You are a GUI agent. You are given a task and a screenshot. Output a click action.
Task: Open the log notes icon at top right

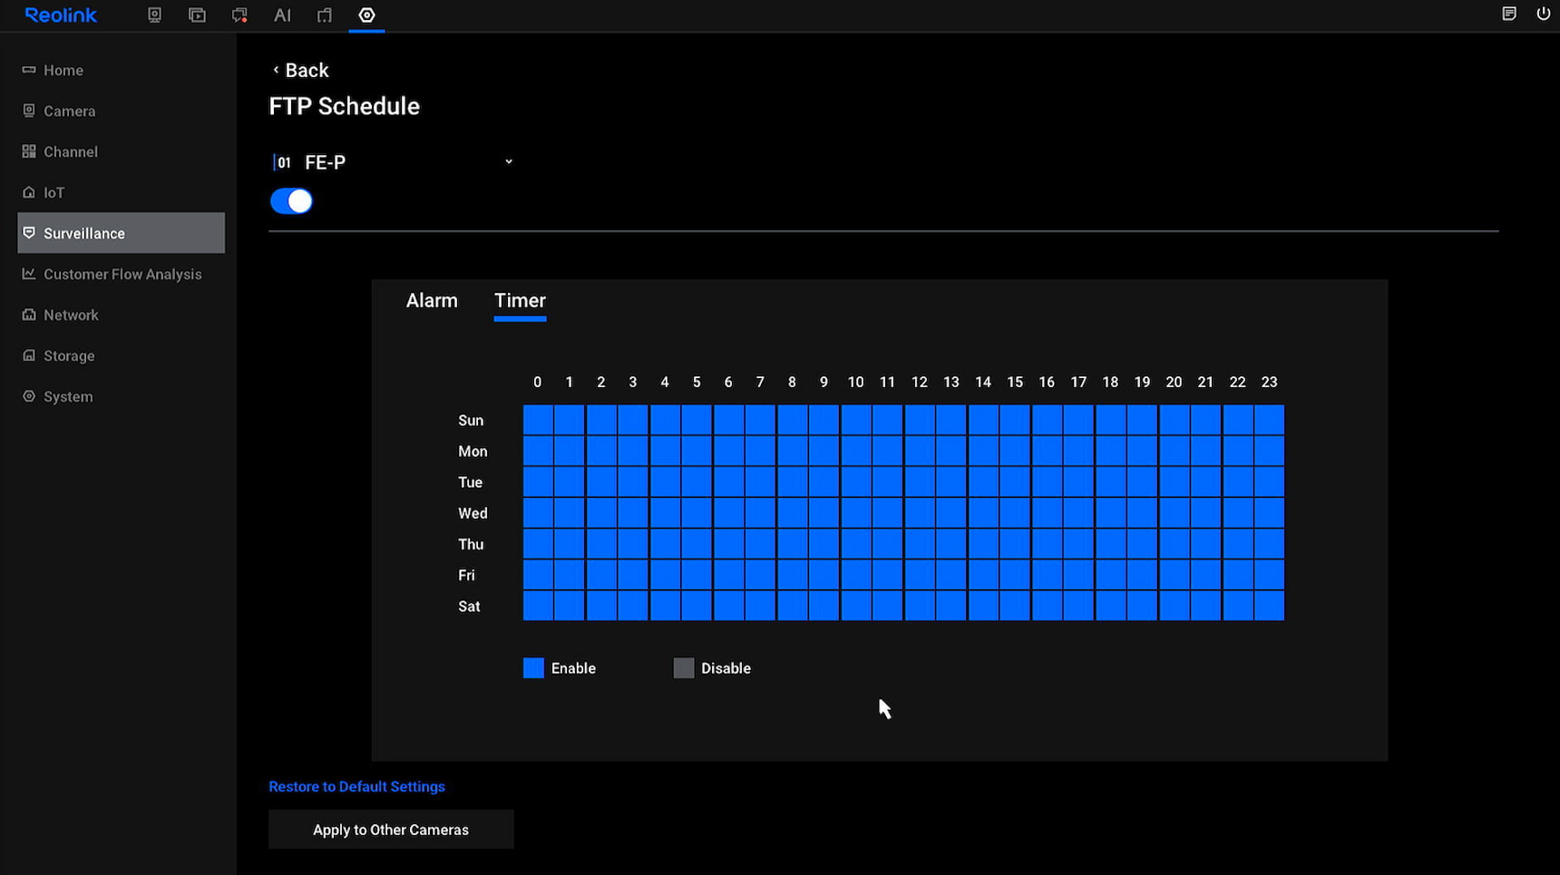pos(1509,14)
